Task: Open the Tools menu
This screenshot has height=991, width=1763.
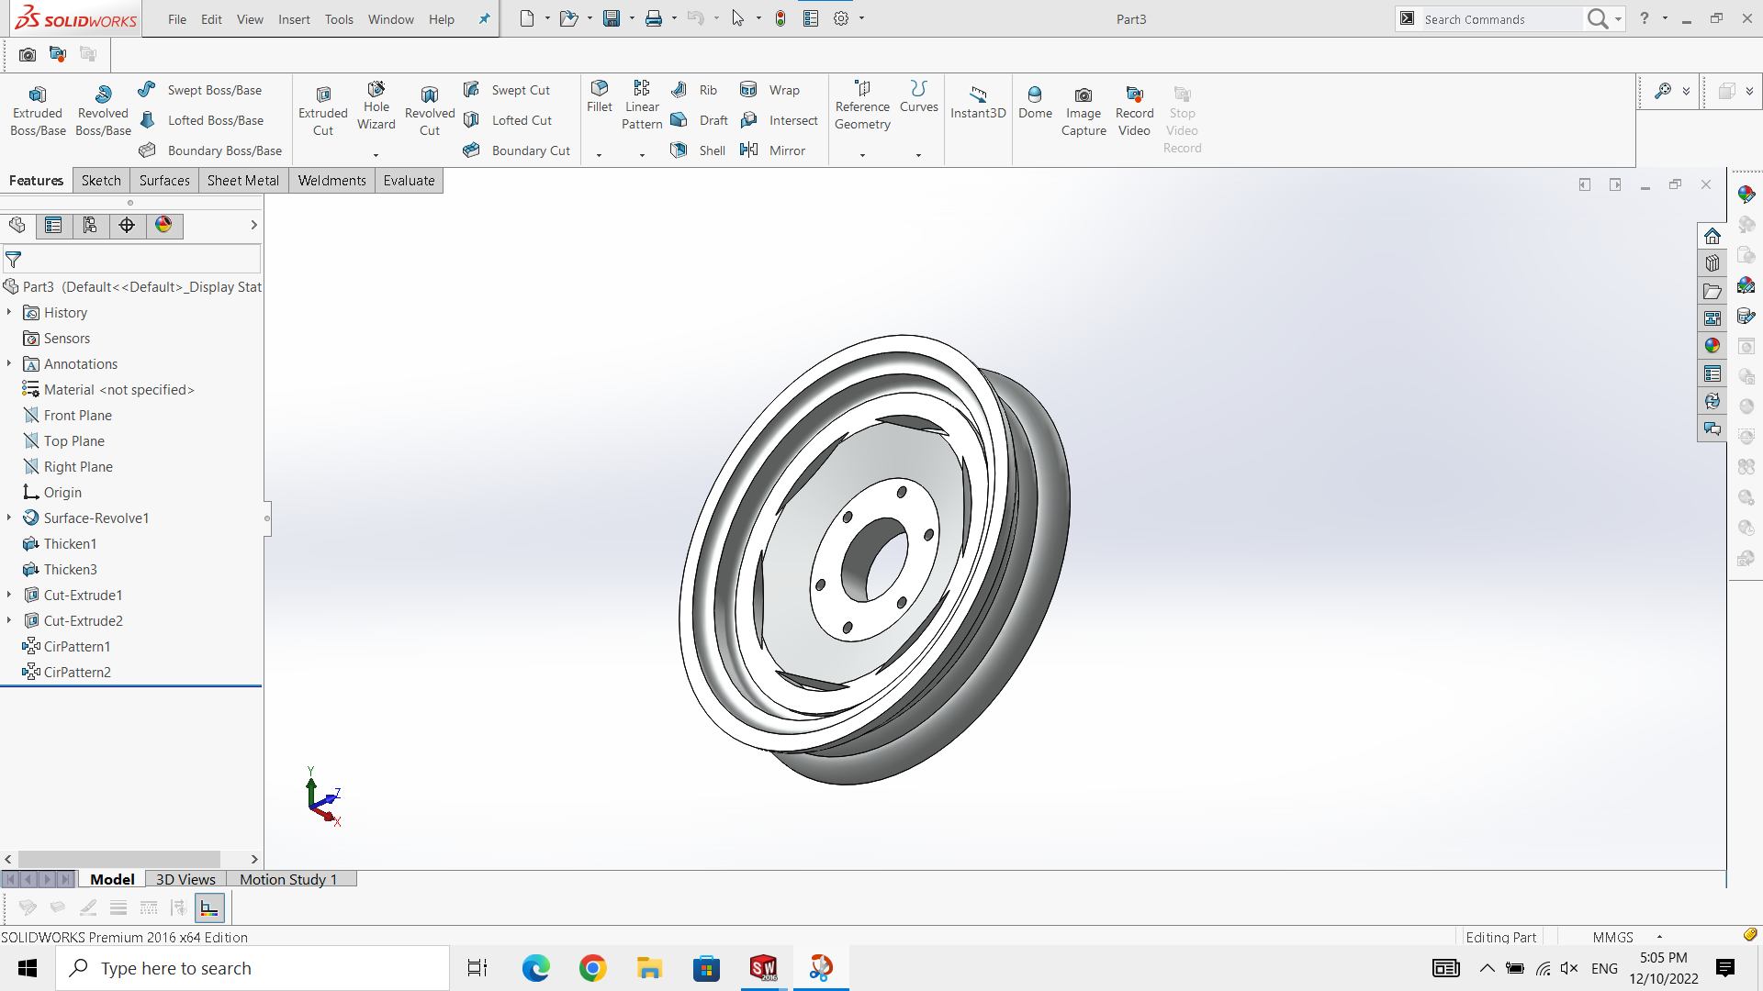Action: (x=339, y=19)
